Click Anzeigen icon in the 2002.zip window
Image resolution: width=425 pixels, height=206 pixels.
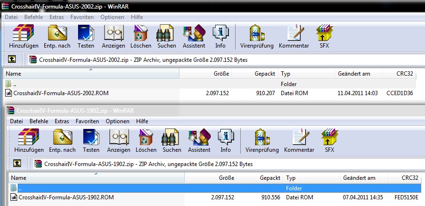click(x=114, y=32)
